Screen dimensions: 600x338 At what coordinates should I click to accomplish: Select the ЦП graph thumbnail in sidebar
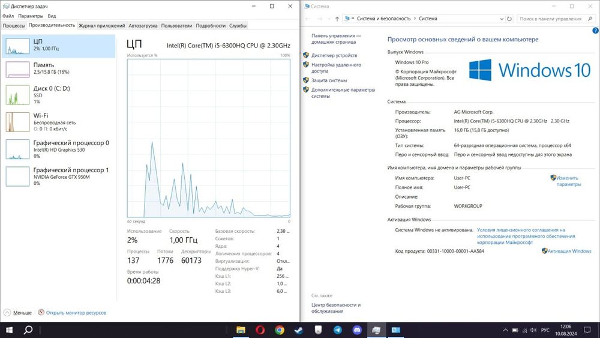point(17,46)
